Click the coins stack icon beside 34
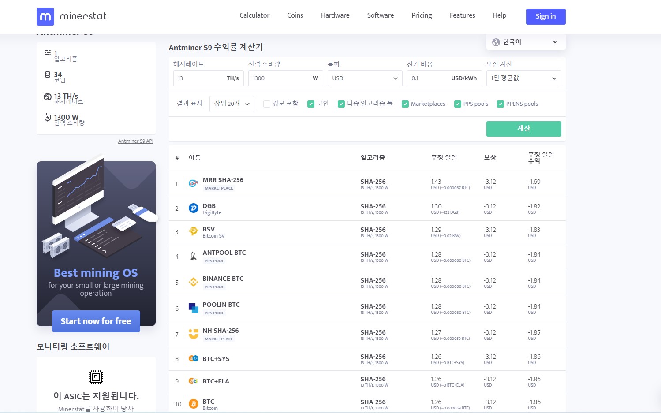Image resolution: width=661 pixels, height=413 pixels. [48, 74]
